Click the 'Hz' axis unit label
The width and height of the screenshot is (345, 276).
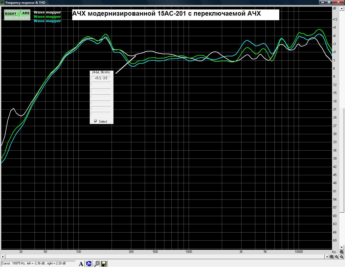click(334, 252)
